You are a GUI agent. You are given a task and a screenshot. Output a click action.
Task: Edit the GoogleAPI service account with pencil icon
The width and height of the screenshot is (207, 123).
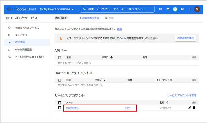(190, 108)
